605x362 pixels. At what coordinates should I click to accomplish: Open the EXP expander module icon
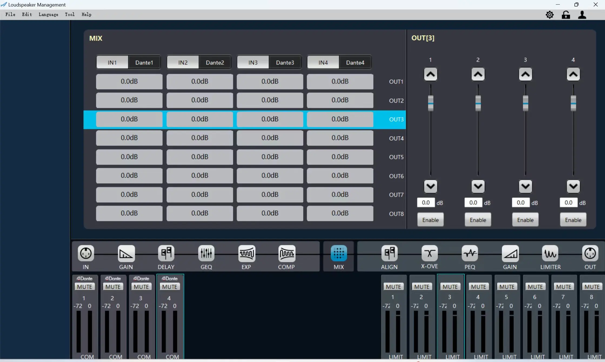(x=246, y=253)
